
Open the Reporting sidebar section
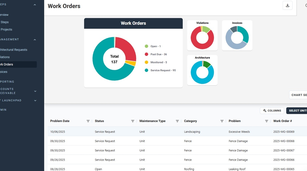pyautogui.click(x=7, y=82)
